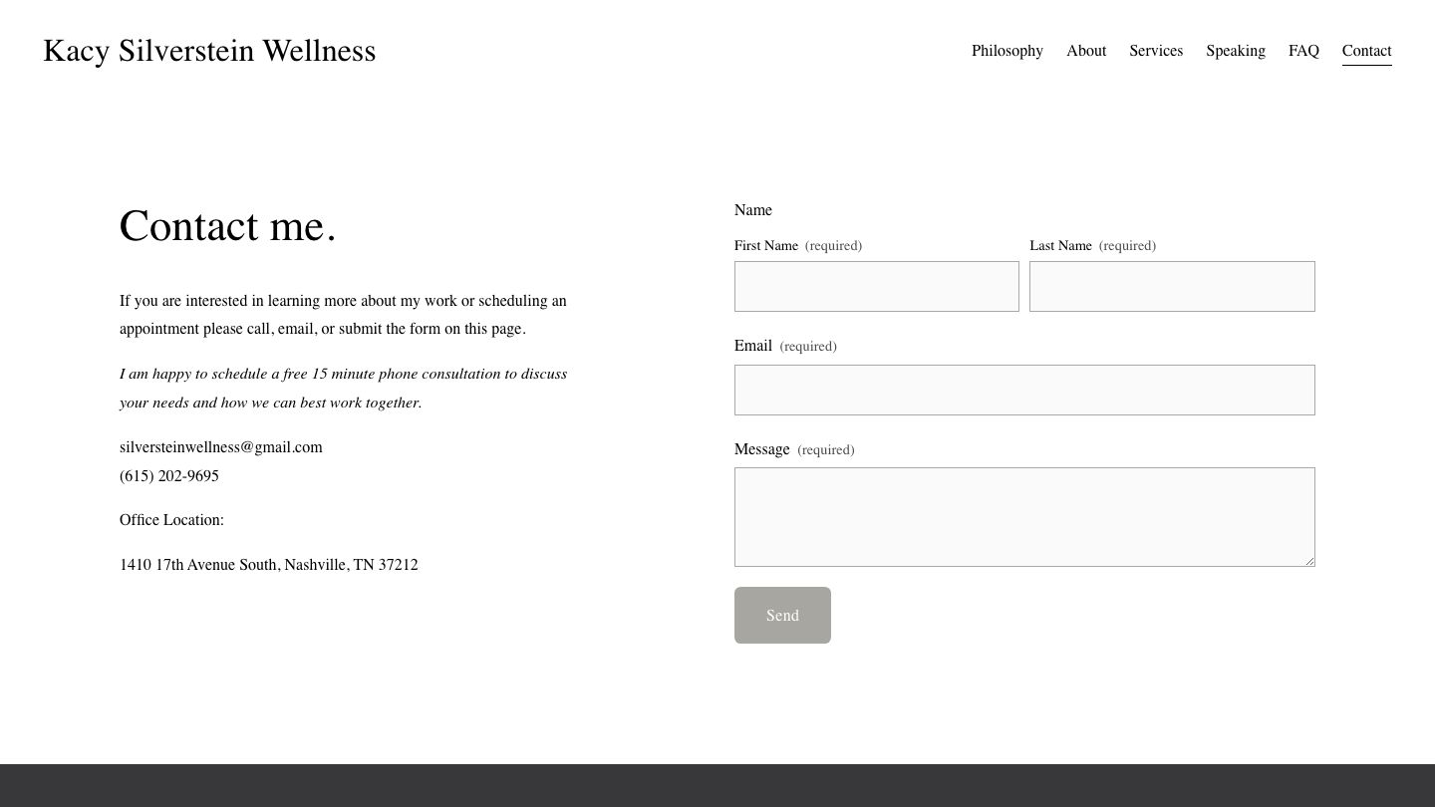Image resolution: width=1435 pixels, height=807 pixels.
Task: Click the 17th Avenue South office address
Action: pyautogui.click(x=268, y=565)
